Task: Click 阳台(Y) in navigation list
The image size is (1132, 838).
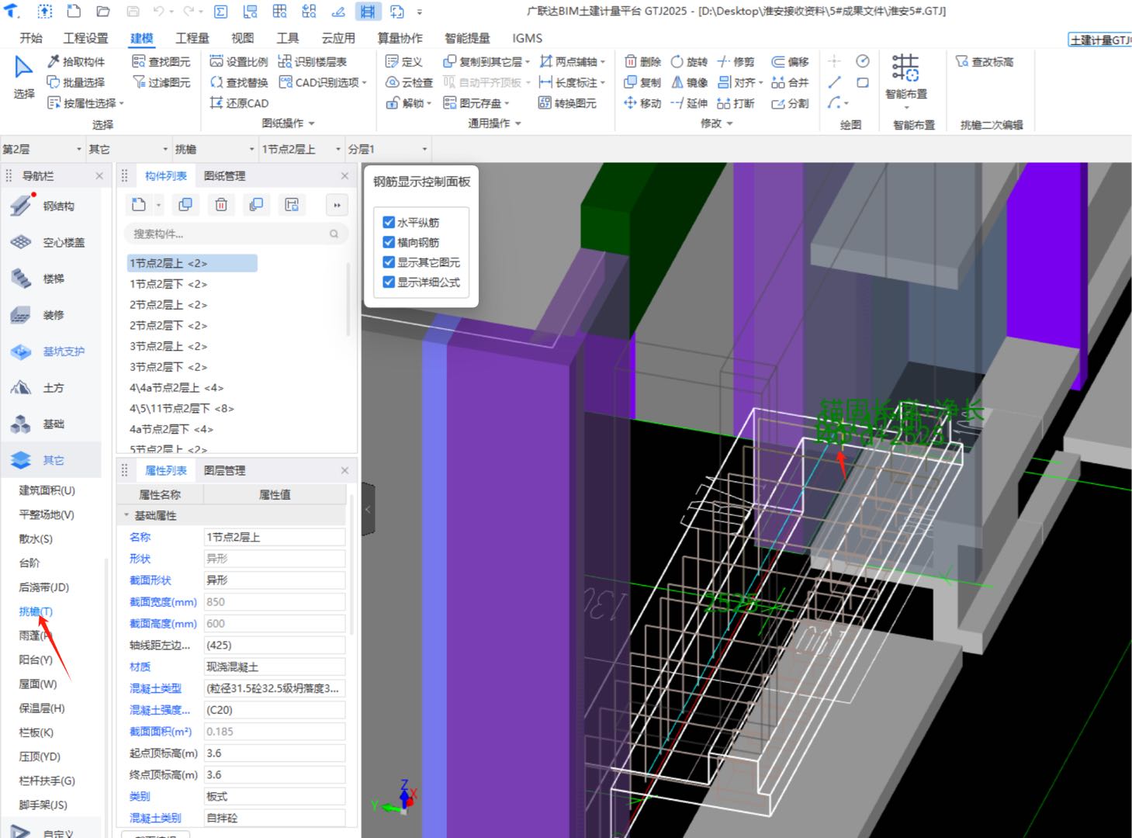Action: coord(36,660)
